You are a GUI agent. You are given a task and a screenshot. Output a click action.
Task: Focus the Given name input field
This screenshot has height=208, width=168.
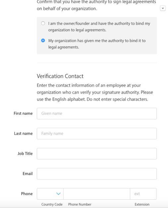pos(97,113)
